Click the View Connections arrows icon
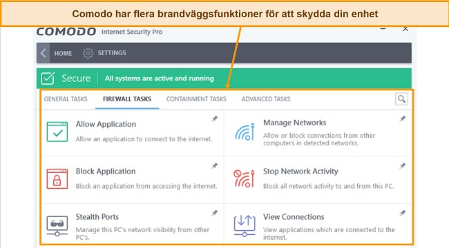The width and height of the screenshot is (449, 248). (x=245, y=226)
